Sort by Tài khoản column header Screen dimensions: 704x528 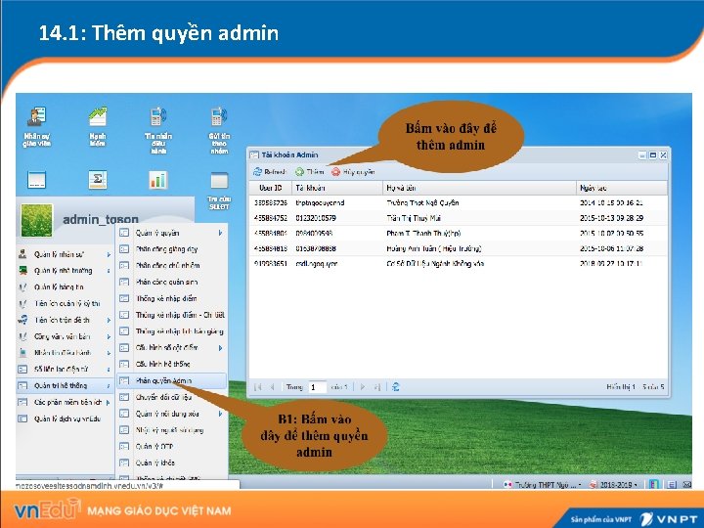[x=337, y=188]
